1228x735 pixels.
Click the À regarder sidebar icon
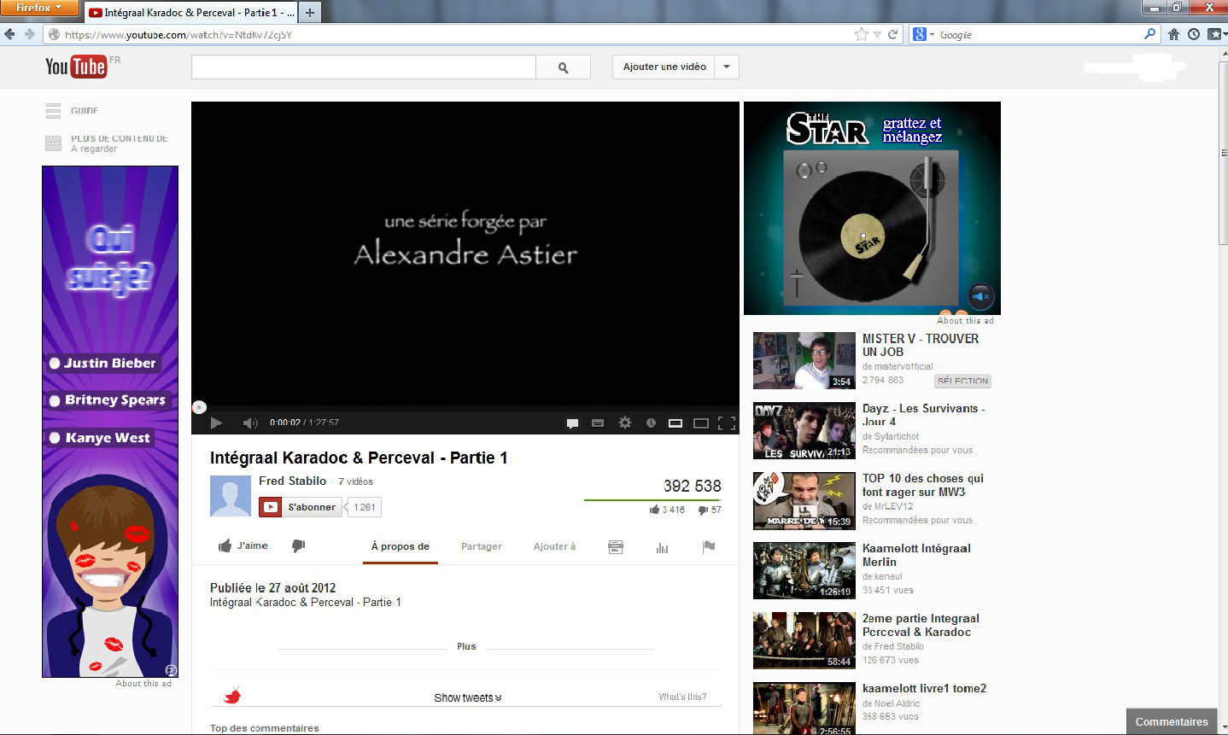(x=53, y=143)
